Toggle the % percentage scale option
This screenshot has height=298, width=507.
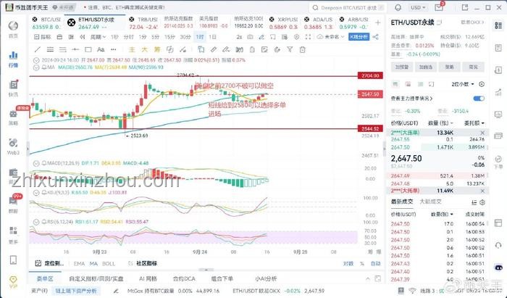(x=362, y=263)
